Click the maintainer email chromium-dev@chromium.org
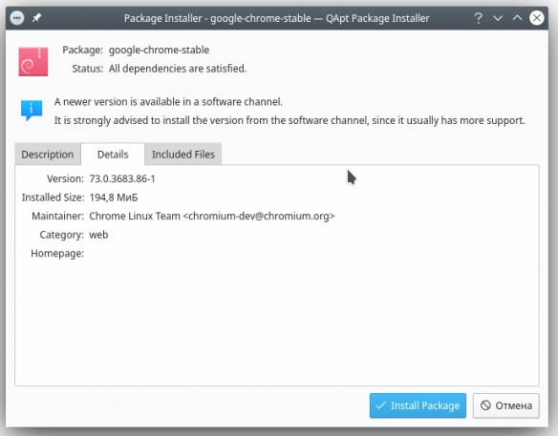This screenshot has height=436, width=558. click(x=259, y=216)
